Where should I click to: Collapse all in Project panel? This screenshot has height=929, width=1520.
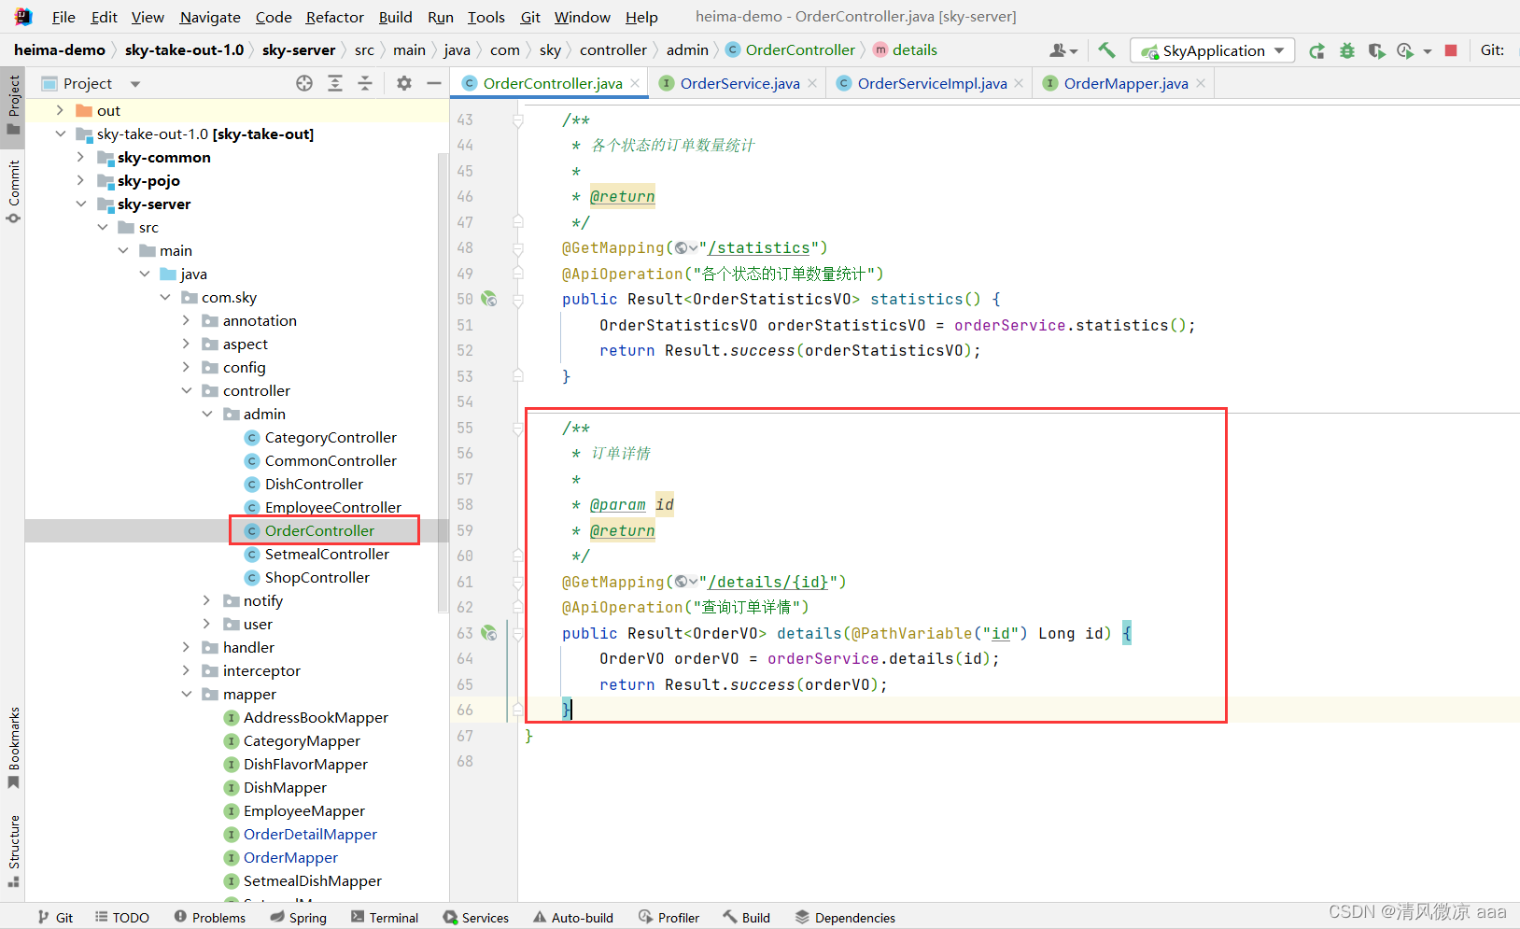click(x=365, y=83)
